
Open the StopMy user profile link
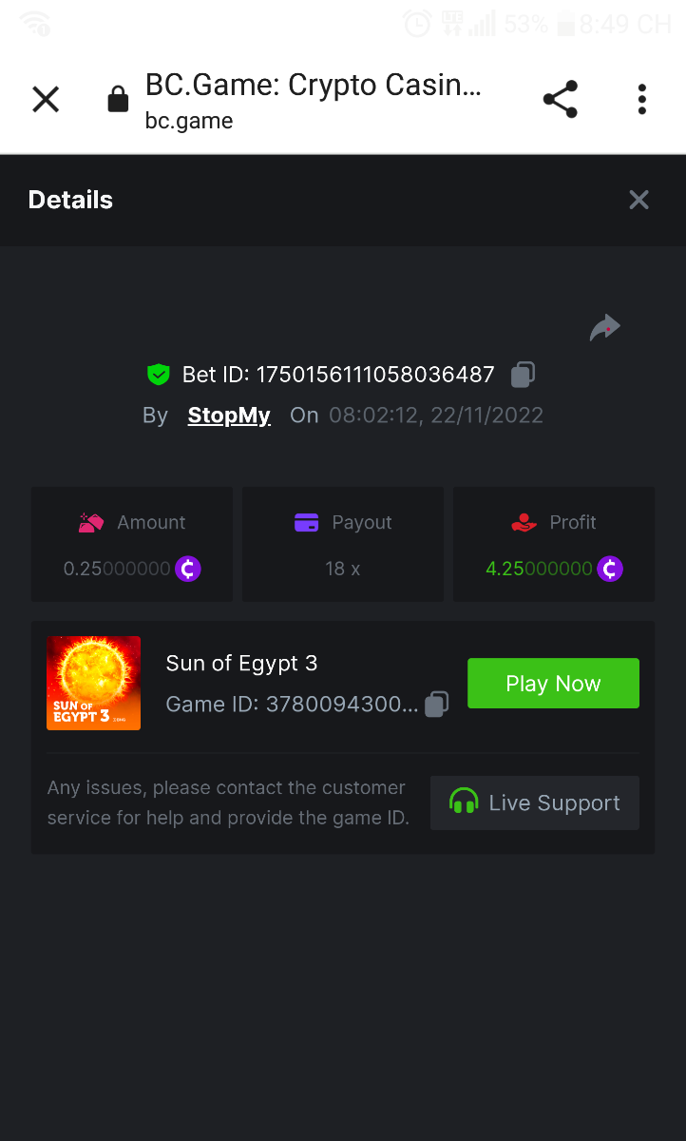[229, 416]
